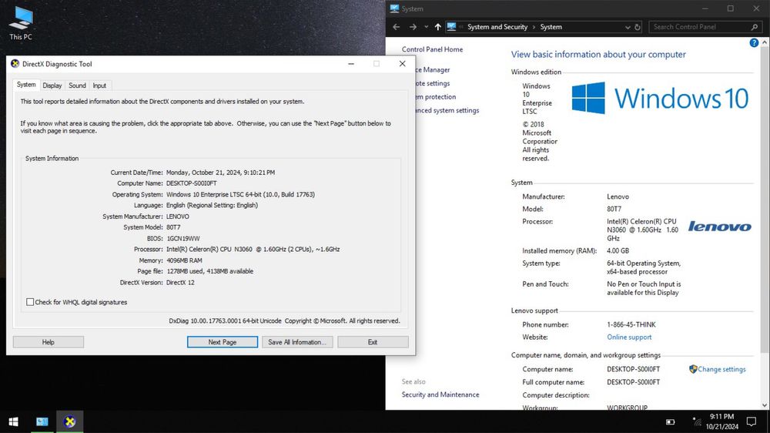Open Advanced system settings link
The image size is (770, 433).
click(x=447, y=111)
